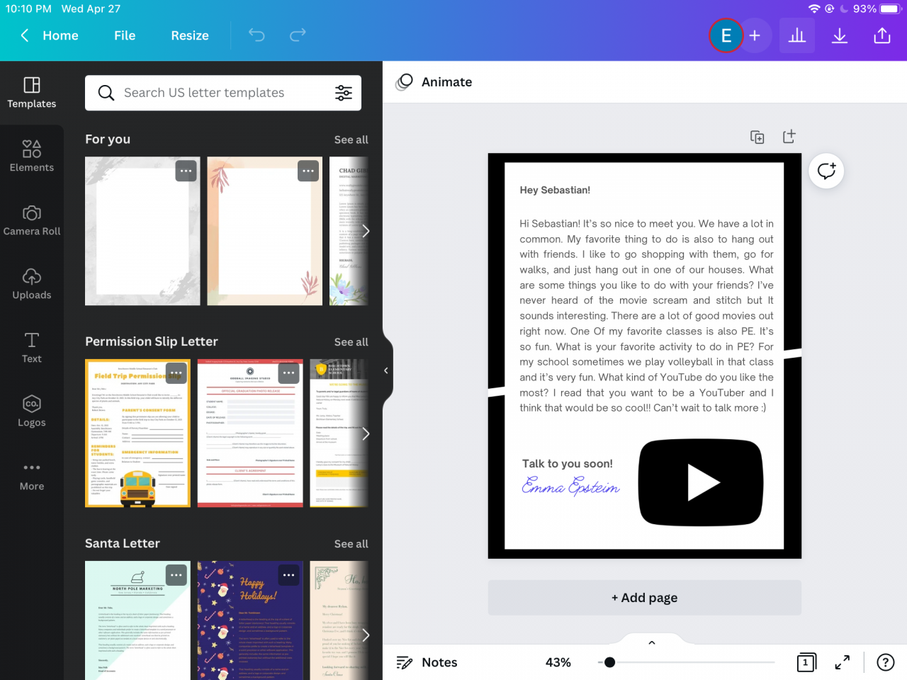The width and height of the screenshot is (907, 680).
Task: Open the Logos panel
Action: 32,412
